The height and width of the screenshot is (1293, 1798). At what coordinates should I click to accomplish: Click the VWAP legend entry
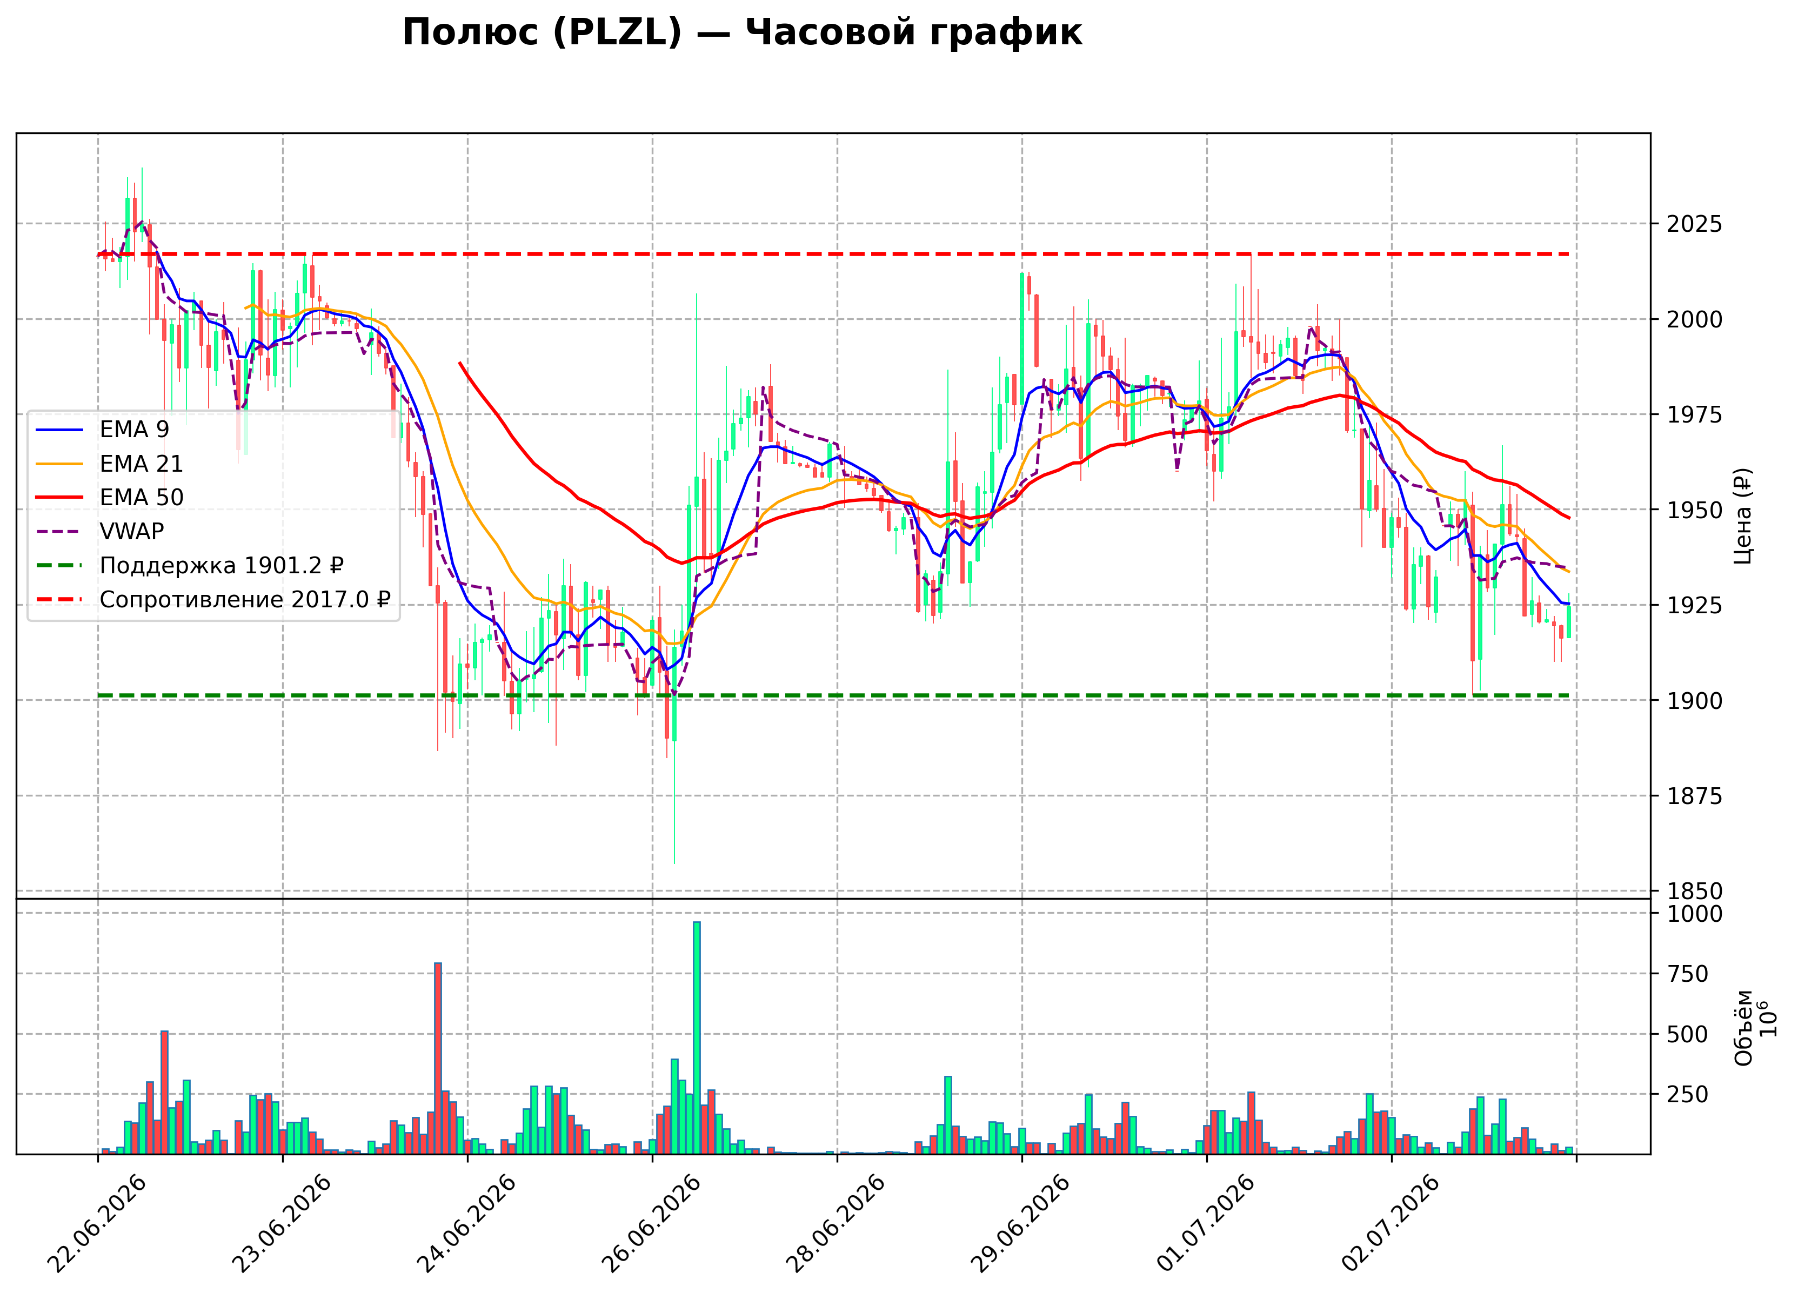pos(100,531)
